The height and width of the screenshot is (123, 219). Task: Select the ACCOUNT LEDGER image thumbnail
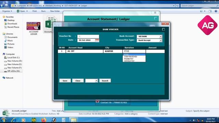point(34,26)
